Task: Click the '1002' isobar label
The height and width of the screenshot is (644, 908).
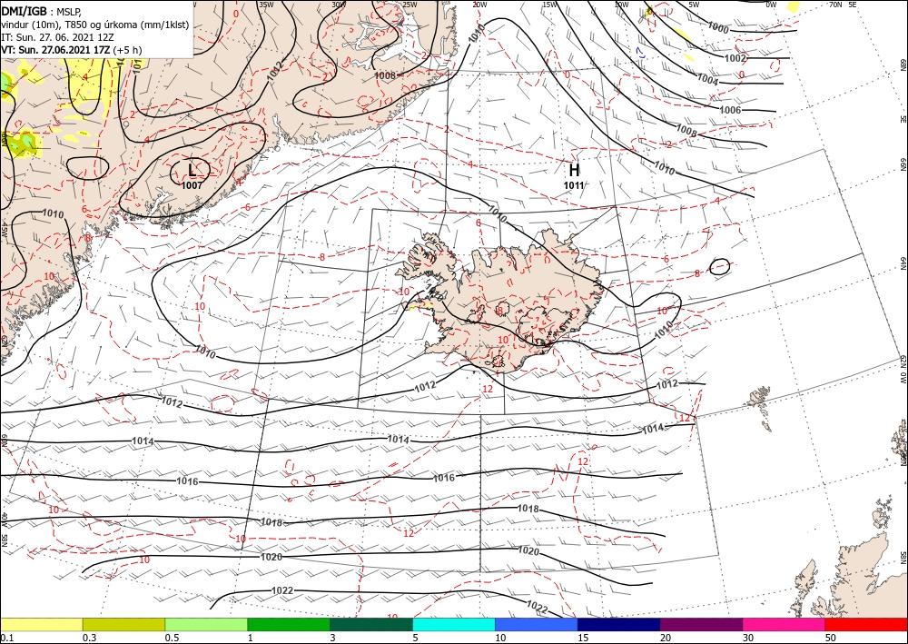Action: pyautogui.click(x=735, y=58)
